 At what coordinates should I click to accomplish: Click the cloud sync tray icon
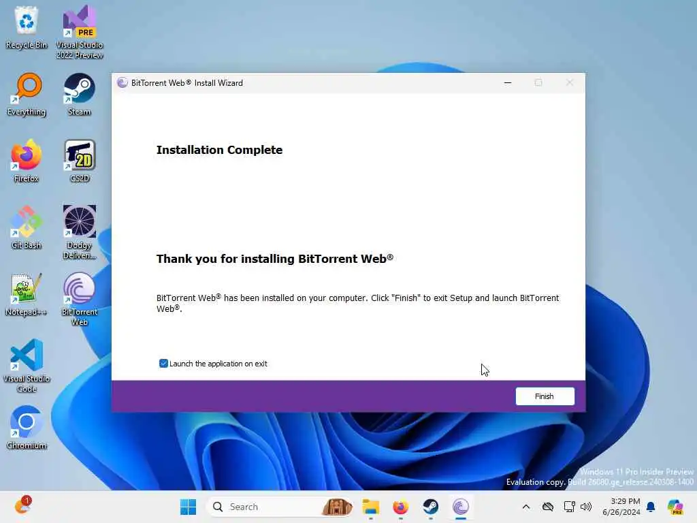548,507
